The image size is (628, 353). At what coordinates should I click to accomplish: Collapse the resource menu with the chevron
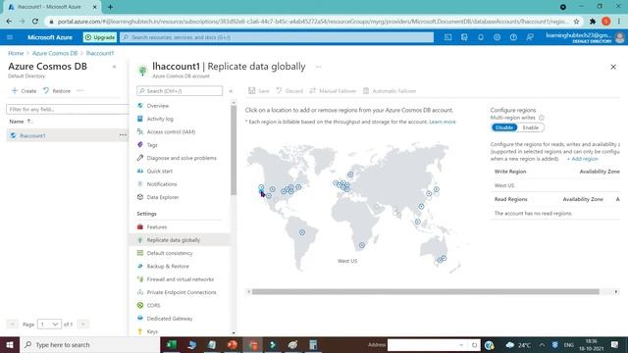pos(231,91)
